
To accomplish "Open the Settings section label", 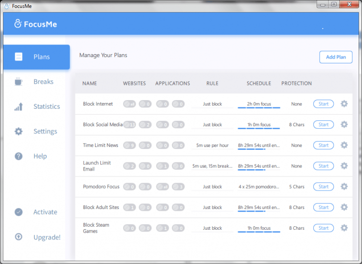I will click(45, 132).
